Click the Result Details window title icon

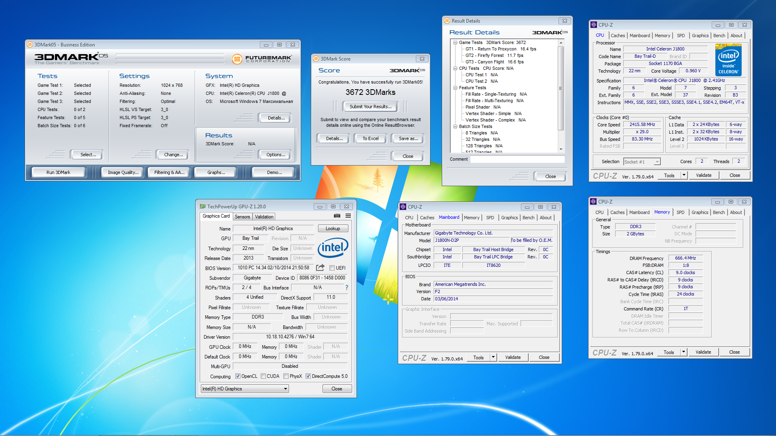pyautogui.click(x=447, y=21)
